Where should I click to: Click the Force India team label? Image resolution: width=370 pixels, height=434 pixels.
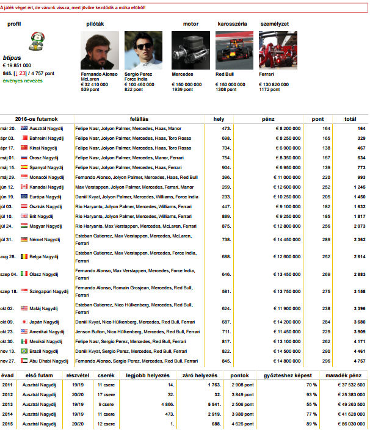tap(136, 79)
